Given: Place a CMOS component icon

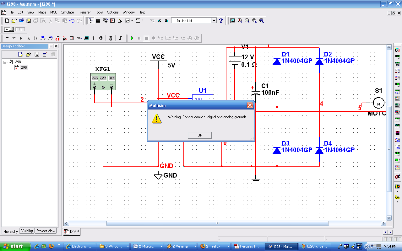Looking at the screenshot, I should point(50,38).
